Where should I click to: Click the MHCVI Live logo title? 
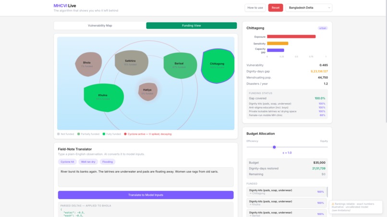[x=65, y=6]
